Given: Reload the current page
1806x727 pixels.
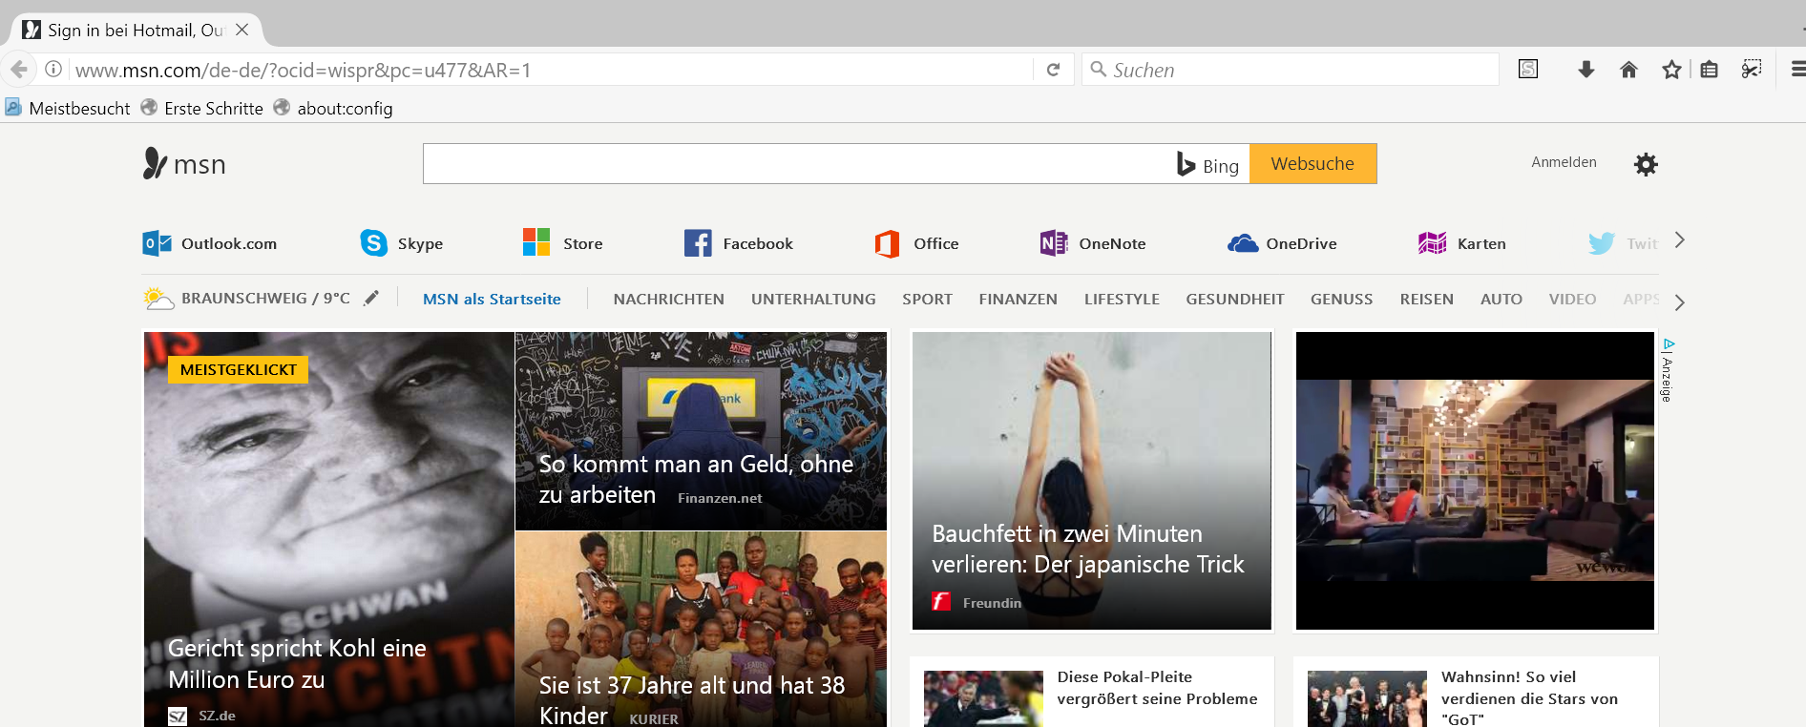Looking at the screenshot, I should coord(1053,70).
